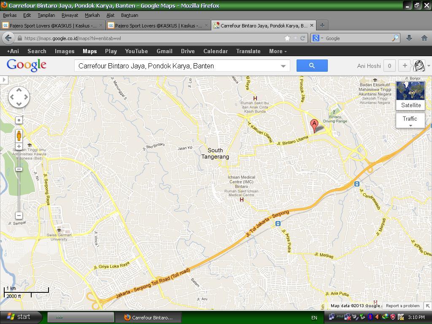Open the Gmail link
Screen dimensions: 432x324
tap(165, 51)
